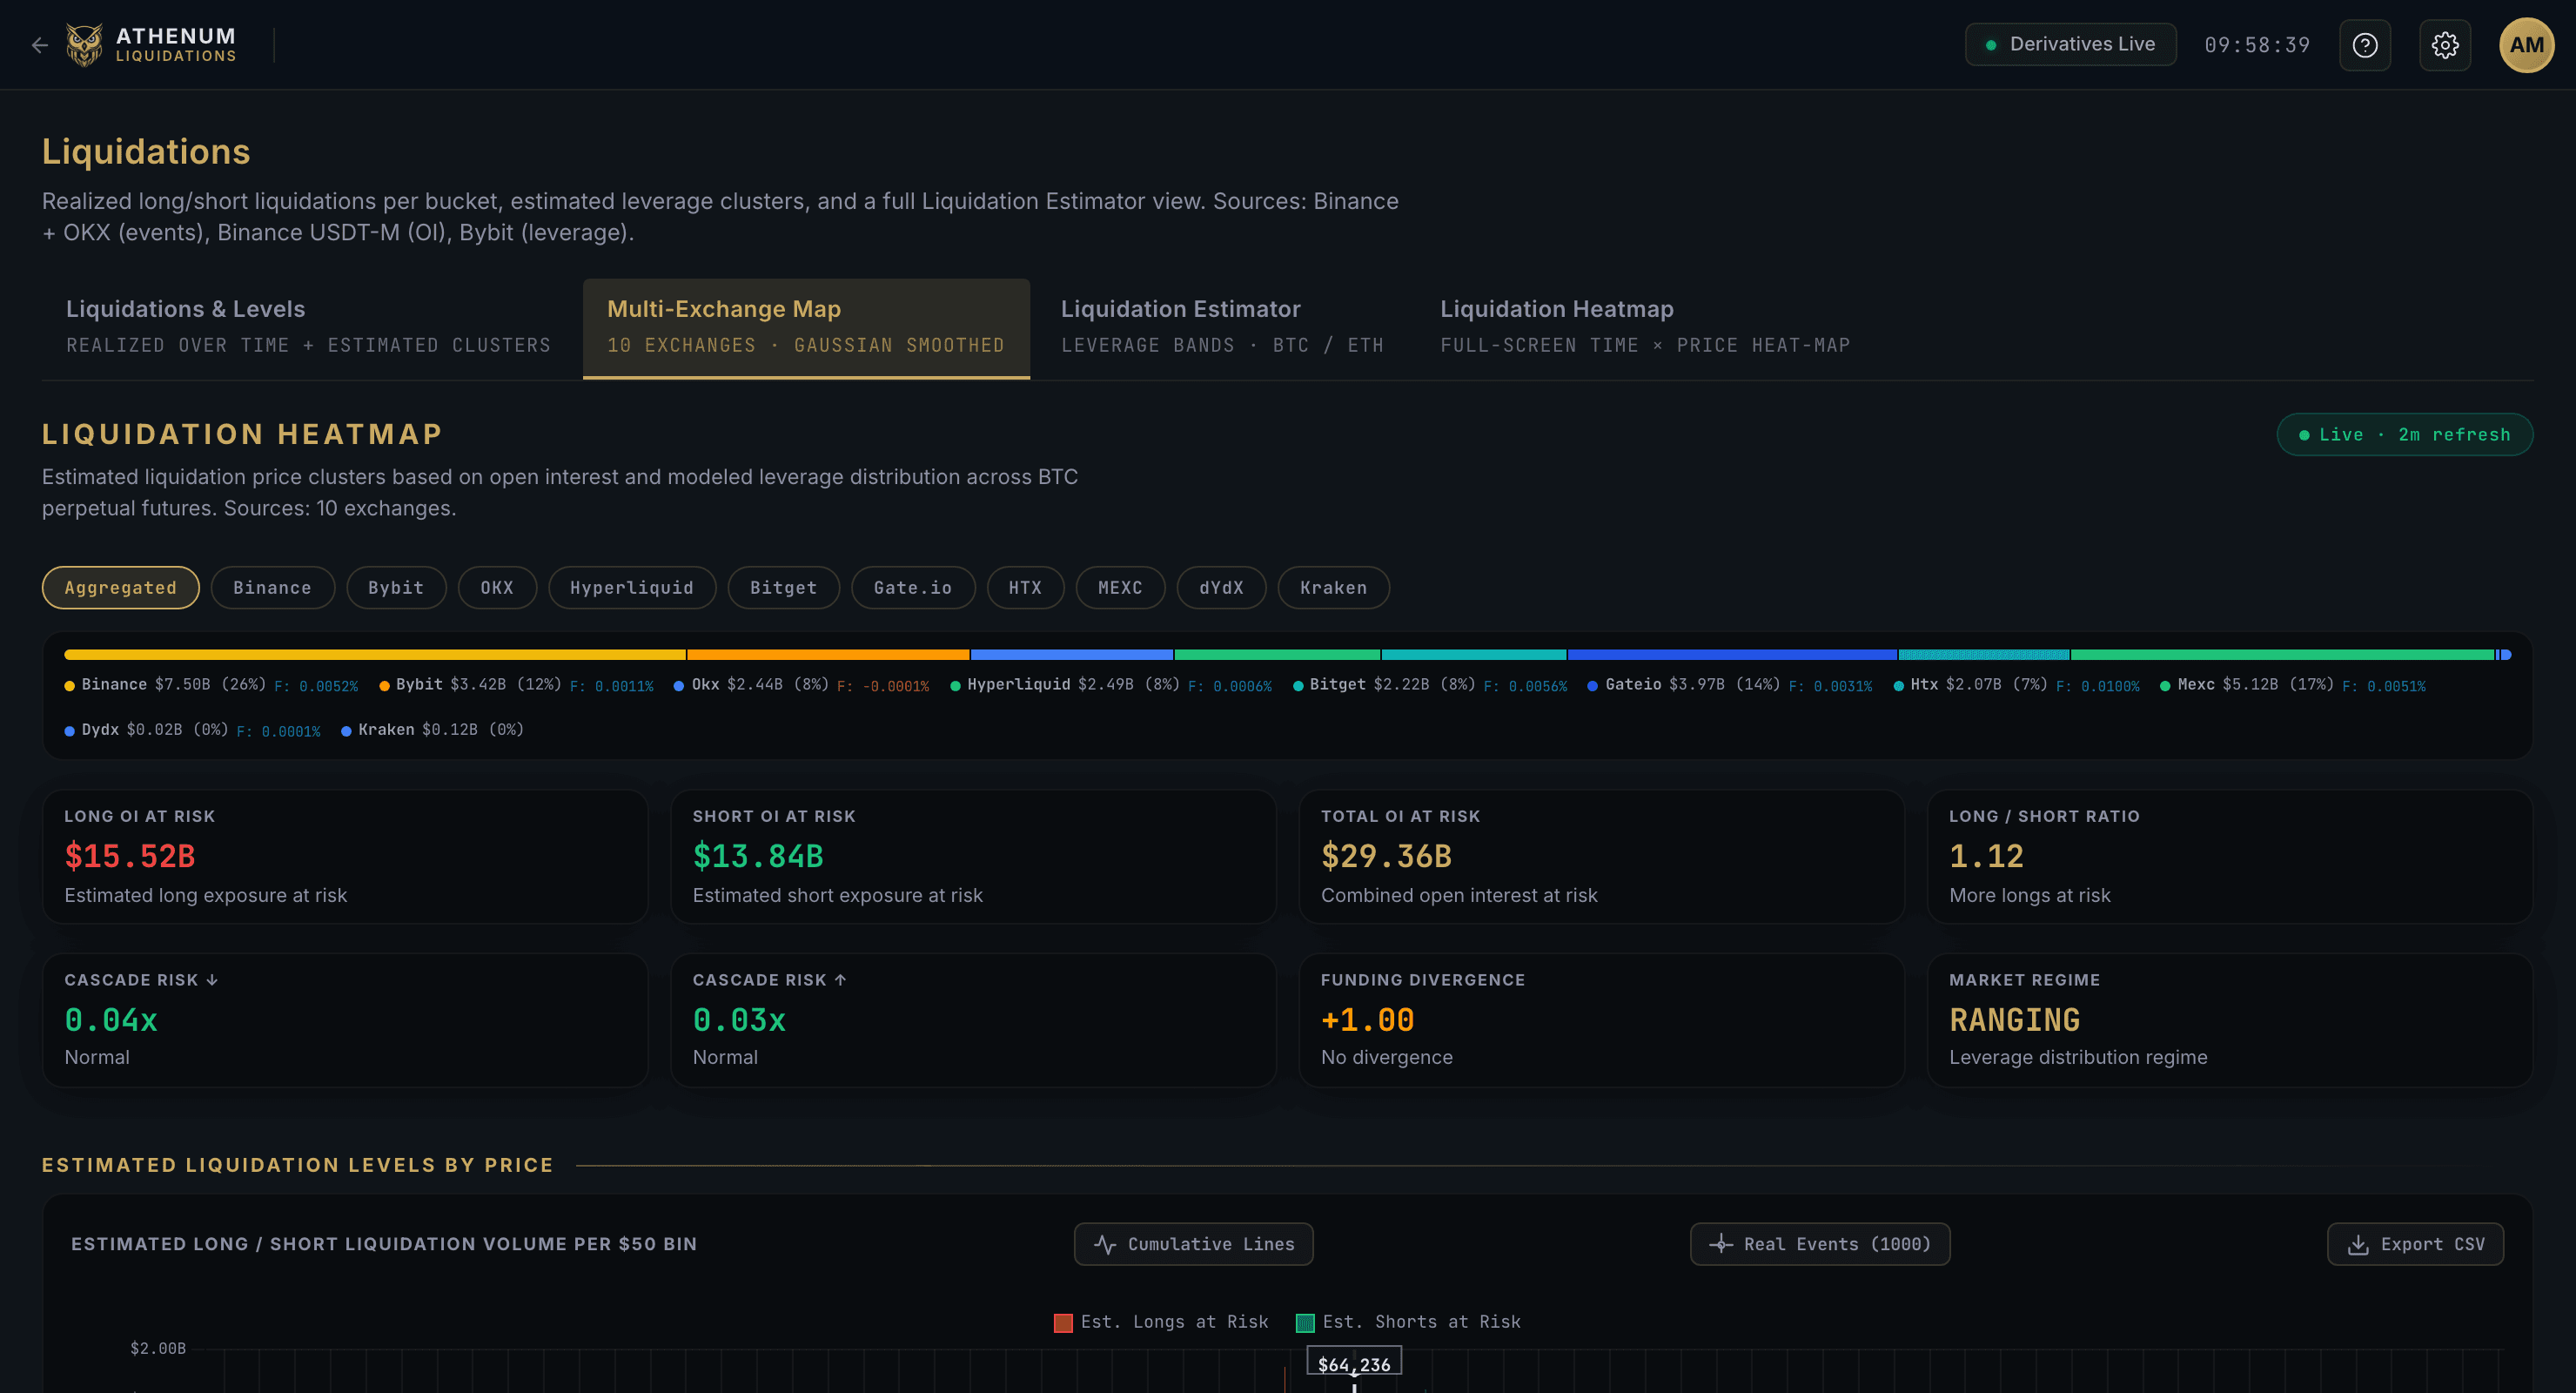This screenshot has width=2576, height=1393.
Task: Click the Long OI at Risk $15.52B value
Action: [130, 856]
